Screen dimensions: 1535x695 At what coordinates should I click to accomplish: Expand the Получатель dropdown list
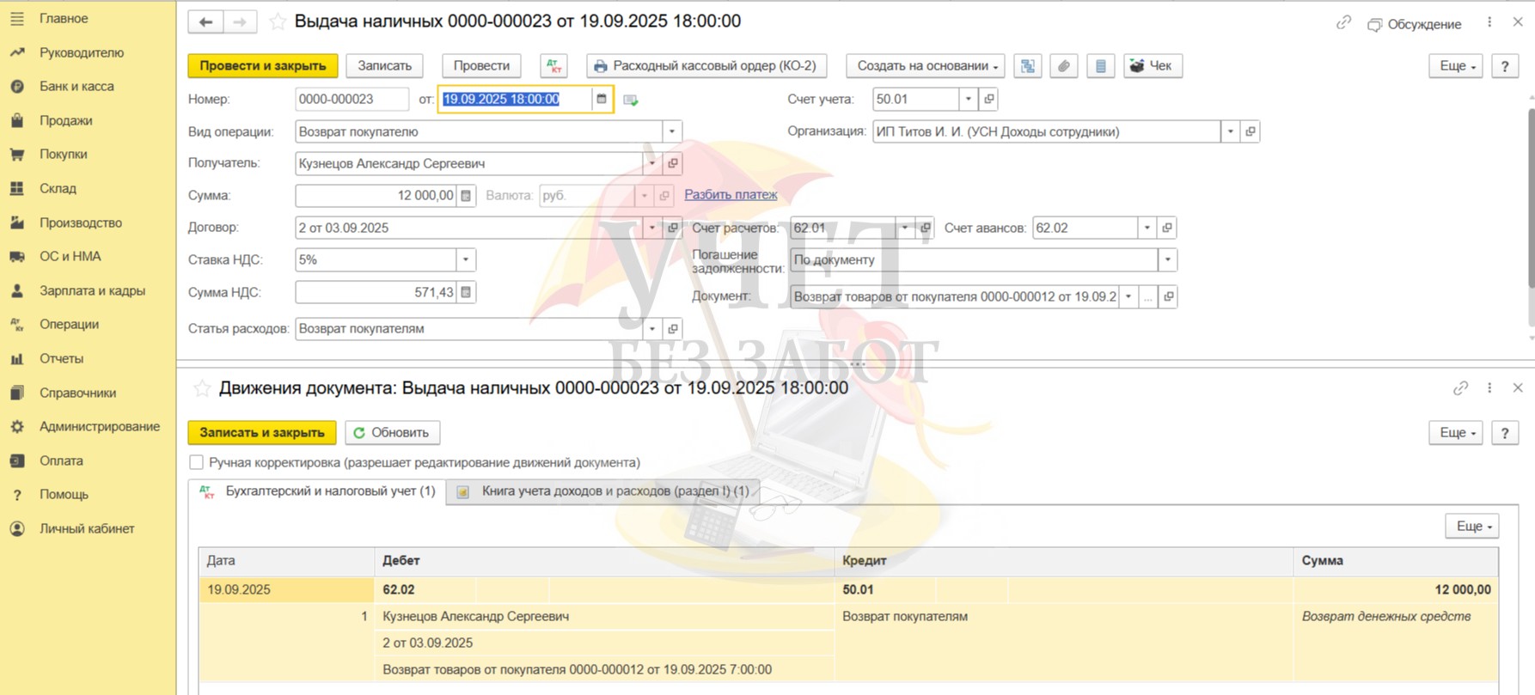(652, 163)
